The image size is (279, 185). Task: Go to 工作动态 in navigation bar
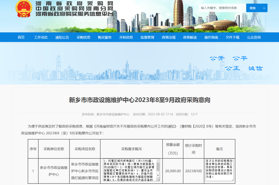pos(41,37)
